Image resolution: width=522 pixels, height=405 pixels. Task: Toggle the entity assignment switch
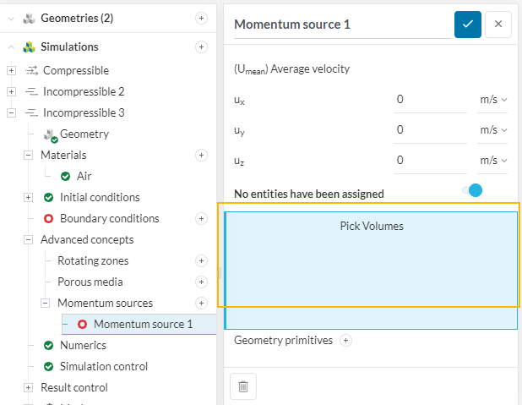pos(472,191)
